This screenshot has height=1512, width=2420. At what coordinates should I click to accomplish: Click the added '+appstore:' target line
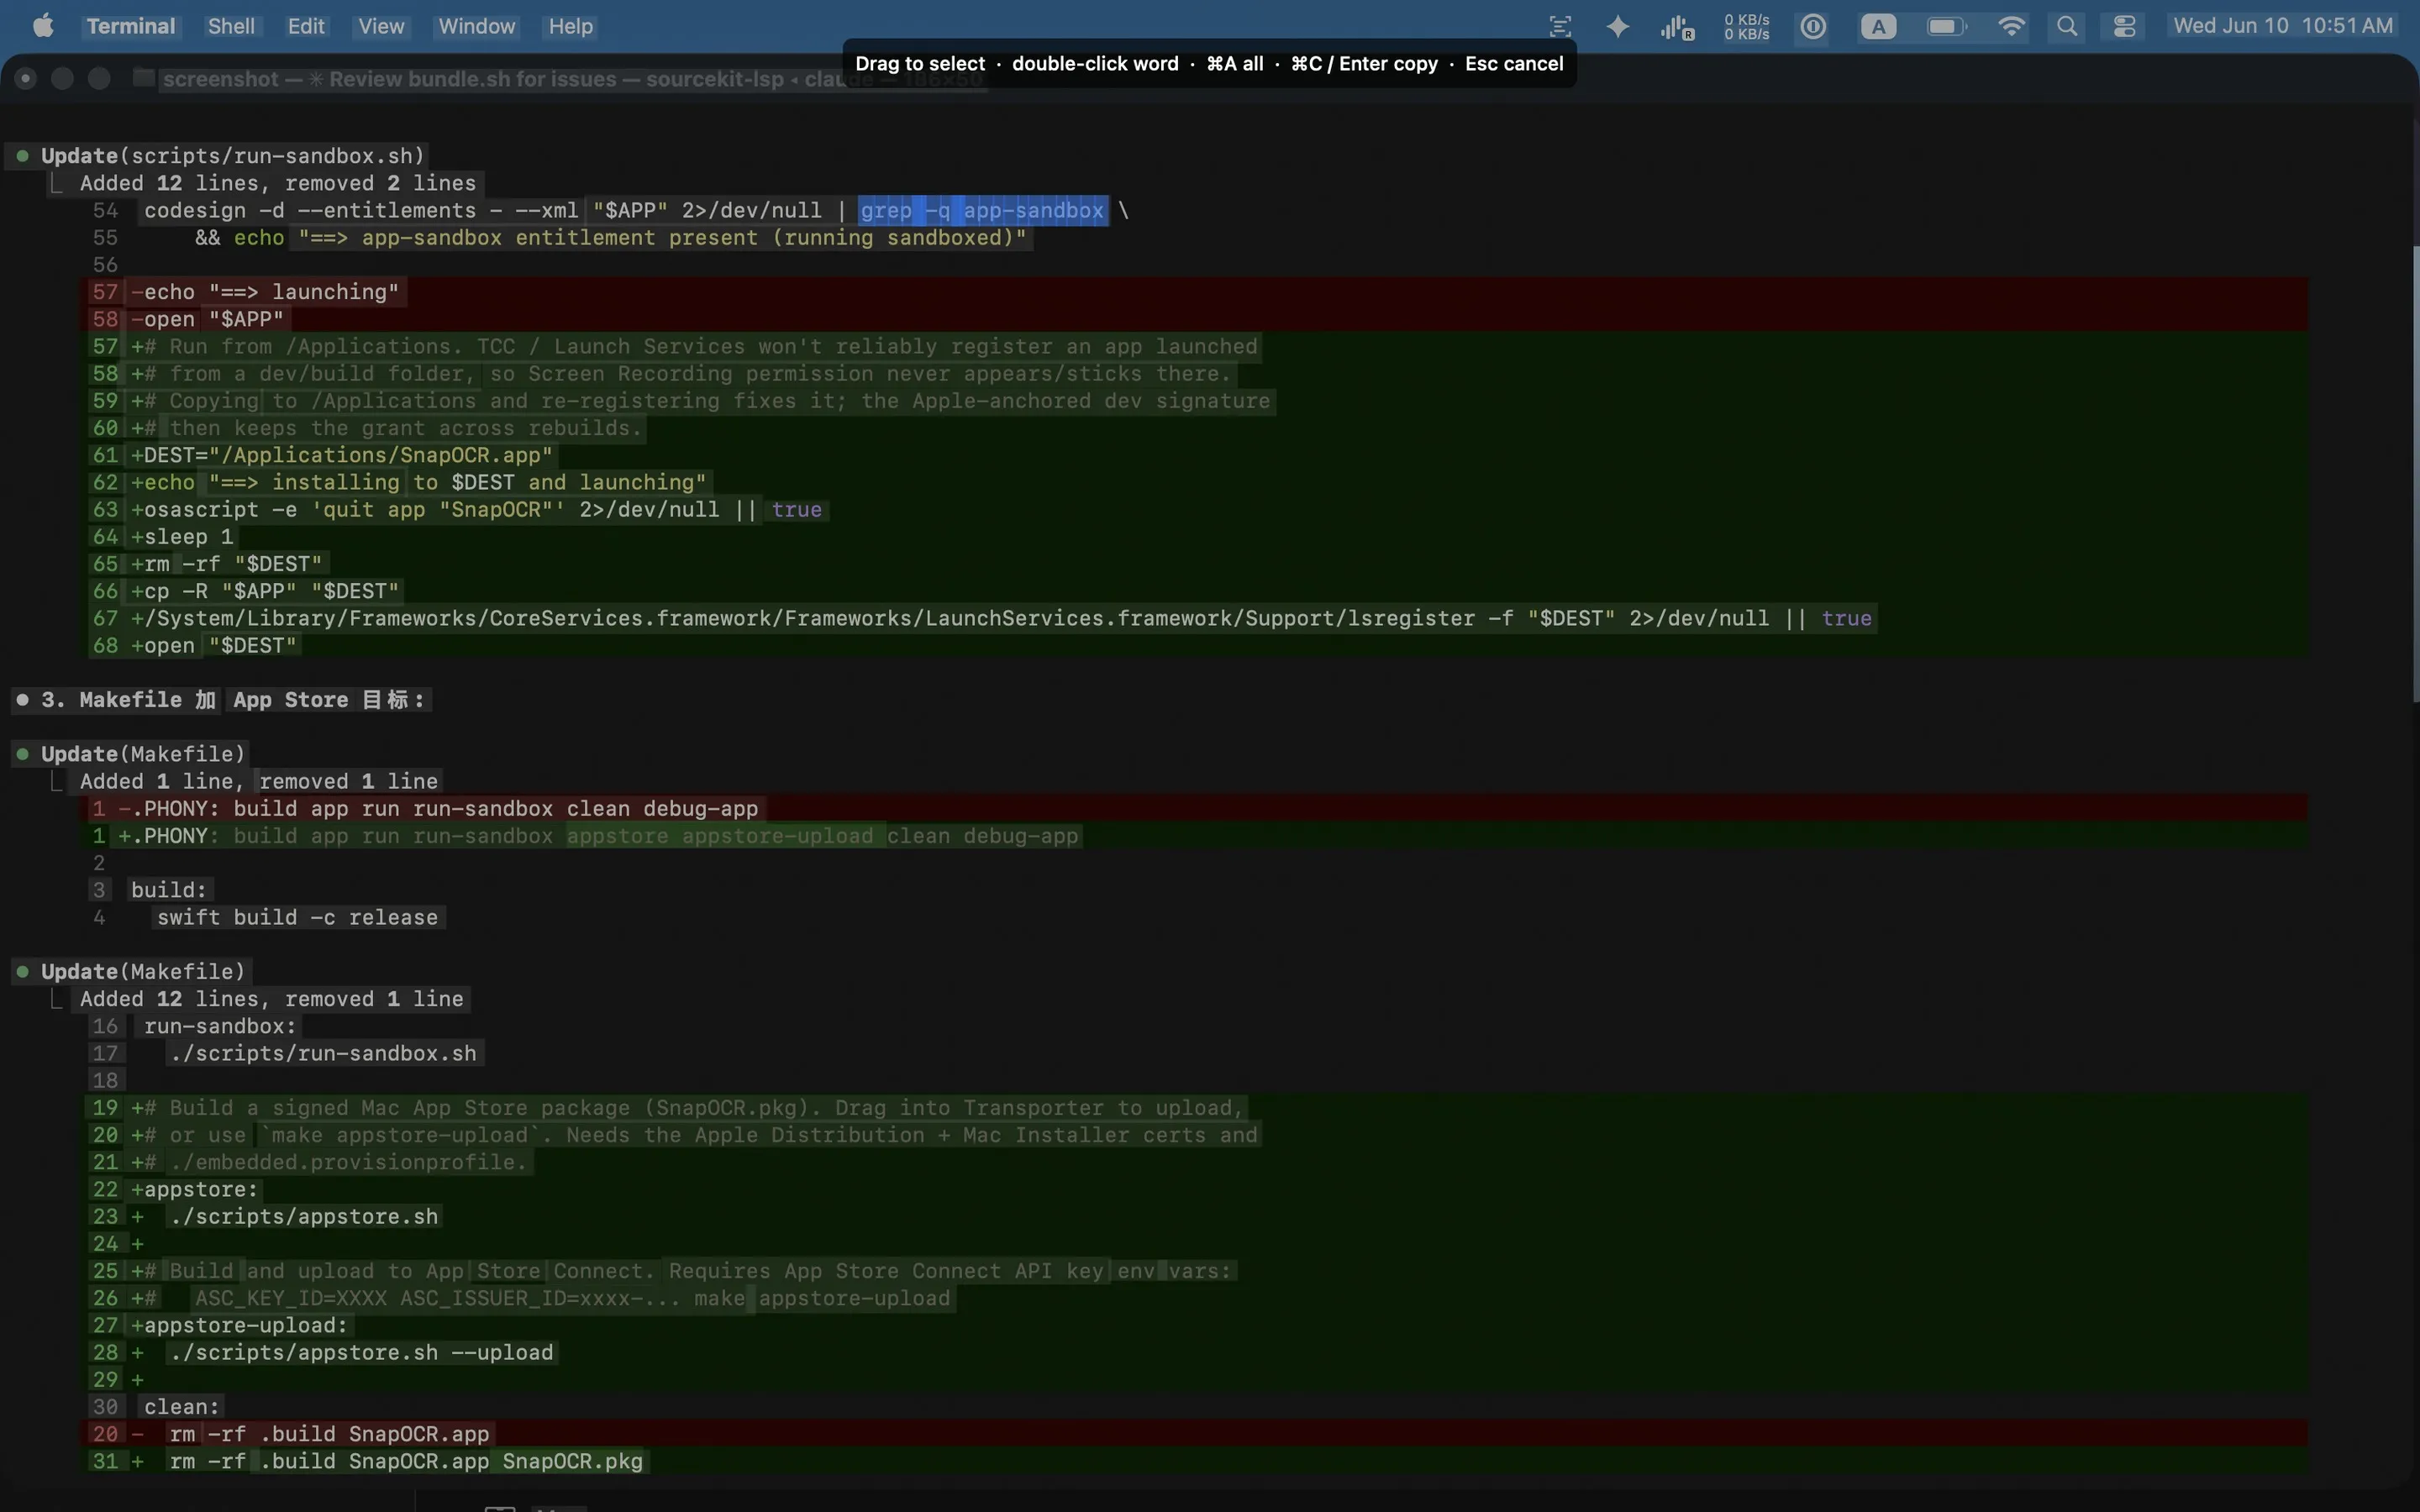[x=195, y=1190]
